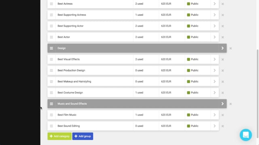
Task: Open Best Production Design details arrow
Action: 214,70
